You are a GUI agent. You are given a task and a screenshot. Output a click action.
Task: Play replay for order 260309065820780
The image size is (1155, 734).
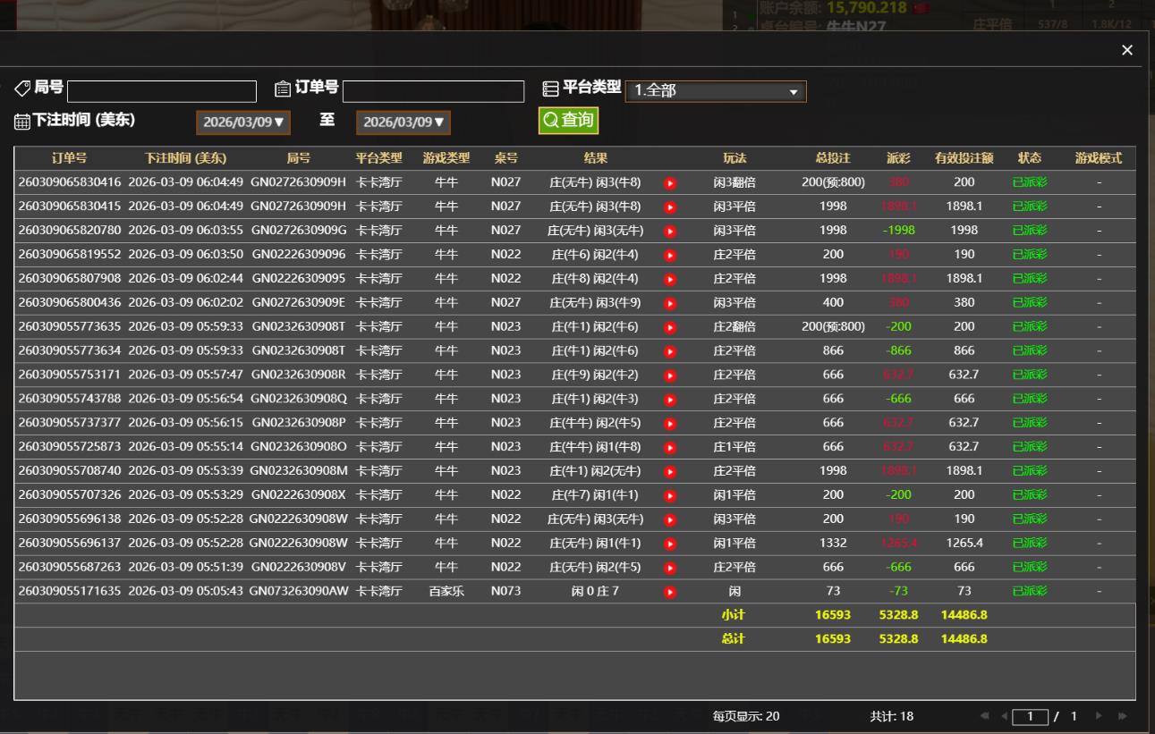click(669, 231)
